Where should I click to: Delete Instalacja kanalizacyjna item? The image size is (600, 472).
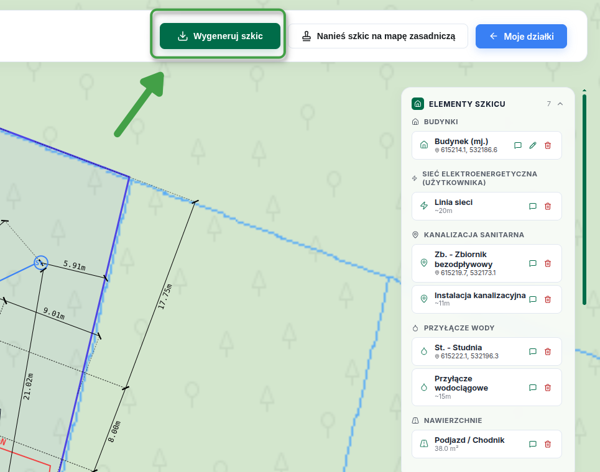tap(548, 299)
